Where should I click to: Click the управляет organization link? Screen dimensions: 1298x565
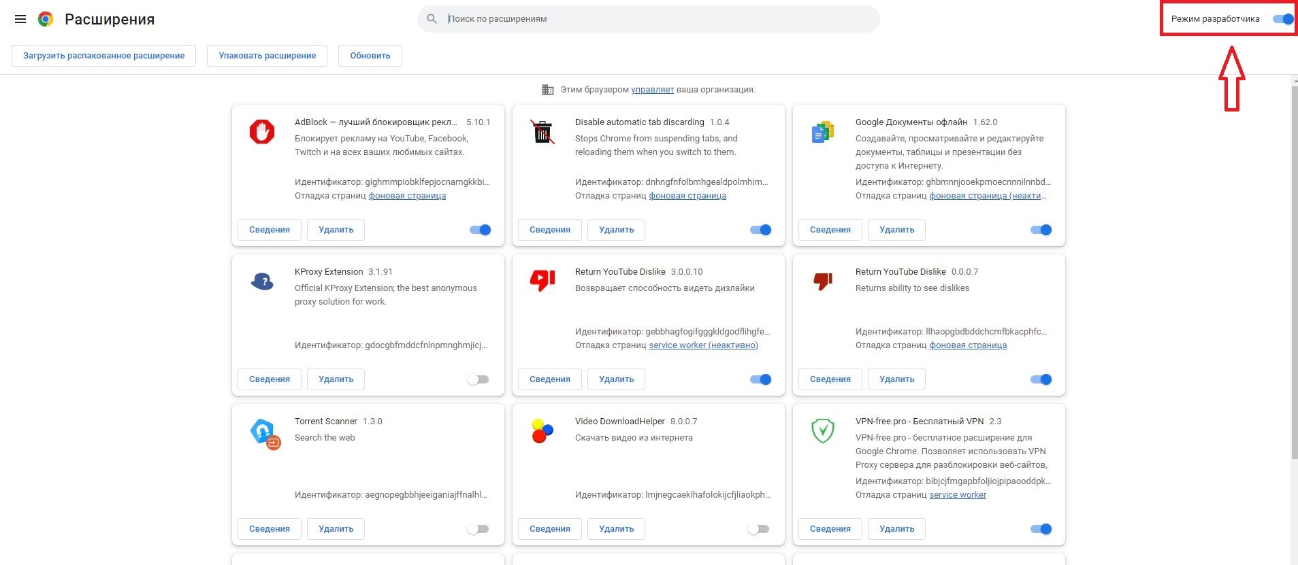[652, 90]
